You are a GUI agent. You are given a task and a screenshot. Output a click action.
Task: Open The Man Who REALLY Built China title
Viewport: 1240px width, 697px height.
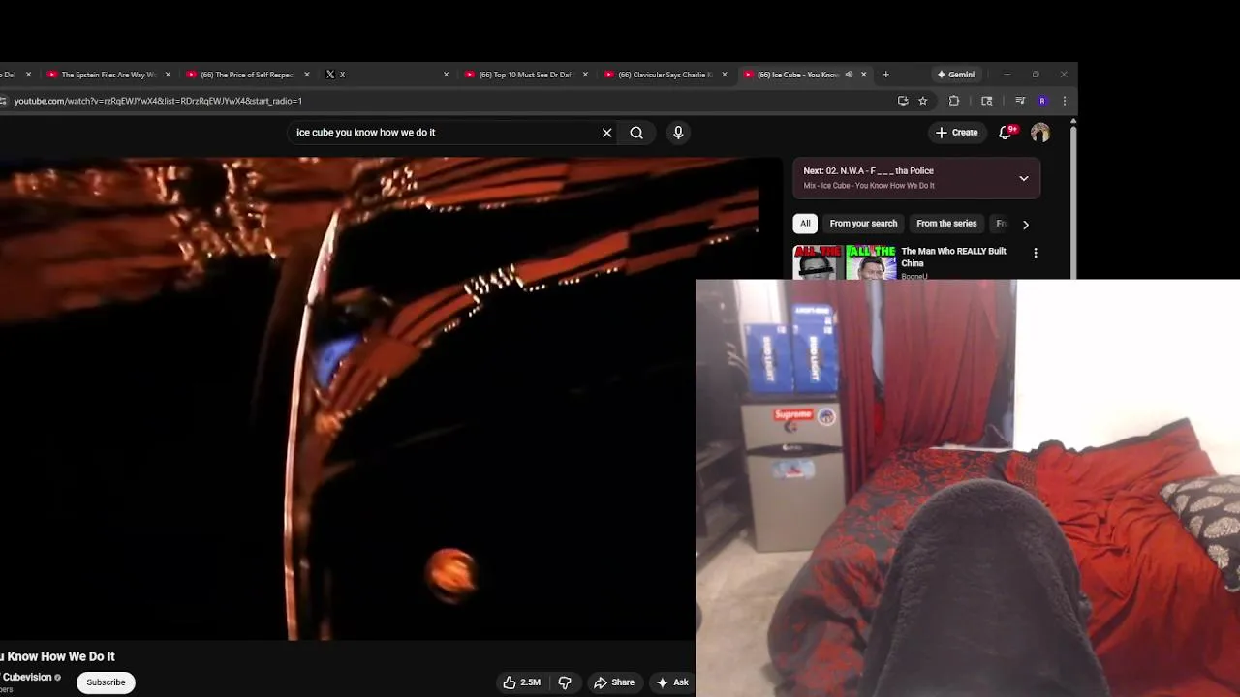[953, 257]
